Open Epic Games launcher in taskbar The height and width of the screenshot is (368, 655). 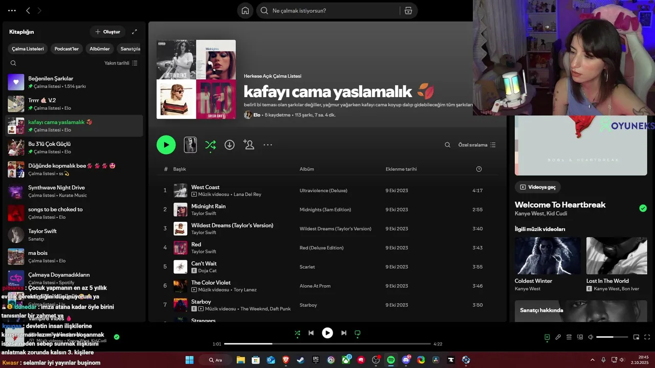[x=316, y=360]
